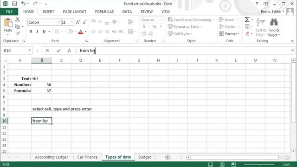Toggle Center alignment
297x167 pixels.
(100, 32)
